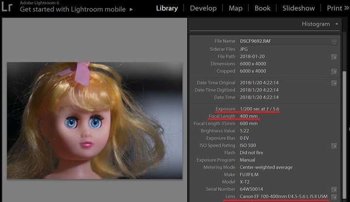Expand the Get started with Lightroom mobile arrow
The height and width of the screenshot is (202, 350).
131,9
